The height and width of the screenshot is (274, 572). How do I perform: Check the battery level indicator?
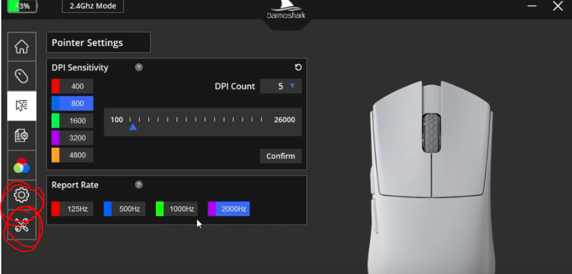[x=22, y=6]
